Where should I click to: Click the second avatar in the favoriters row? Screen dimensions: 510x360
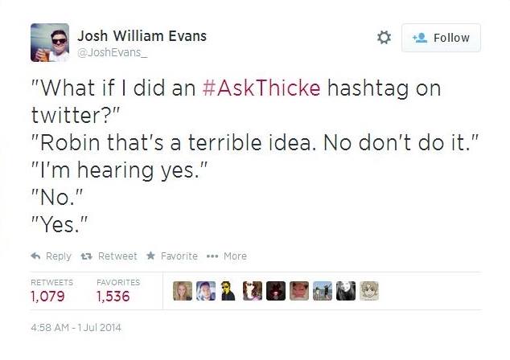(205, 291)
